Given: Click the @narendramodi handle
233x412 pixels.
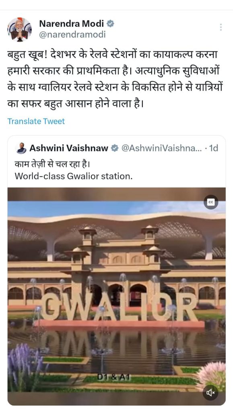Looking at the screenshot, I should 72,35.
